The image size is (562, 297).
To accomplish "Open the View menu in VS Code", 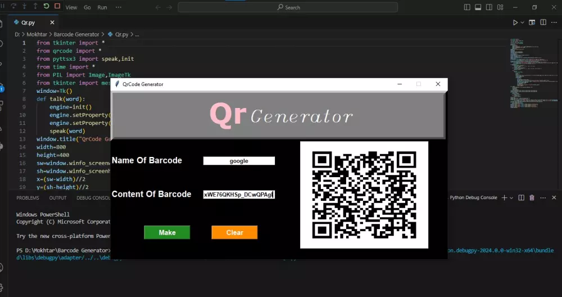I will 71,7.
